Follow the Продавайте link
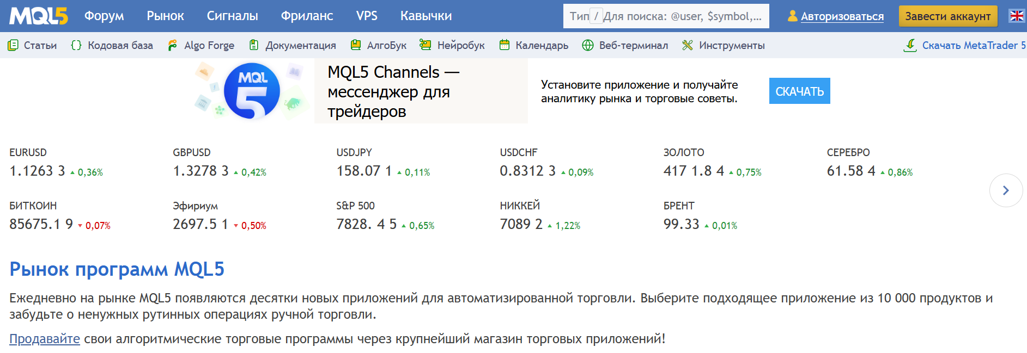 click(x=45, y=339)
